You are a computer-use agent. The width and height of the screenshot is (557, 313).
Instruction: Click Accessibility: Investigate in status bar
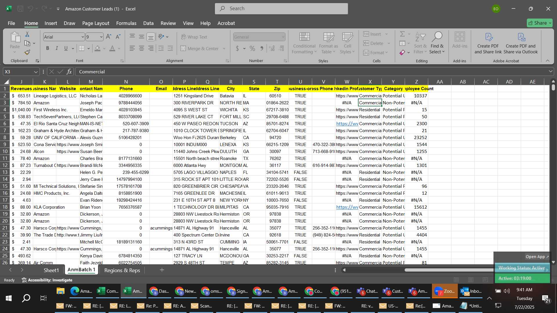tap(47, 280)
